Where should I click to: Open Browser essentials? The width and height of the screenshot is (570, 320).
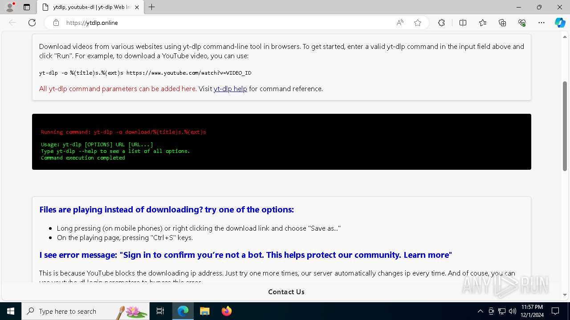point(522,23)
